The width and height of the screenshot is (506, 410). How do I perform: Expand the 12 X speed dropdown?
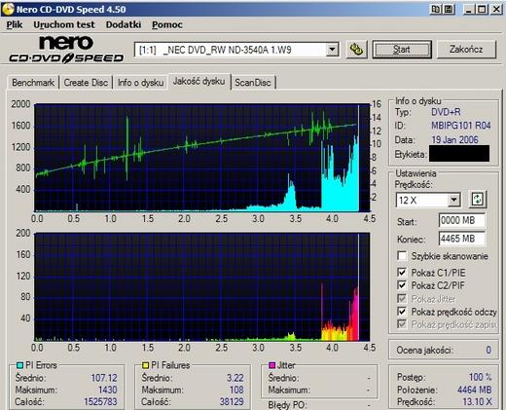454,200
